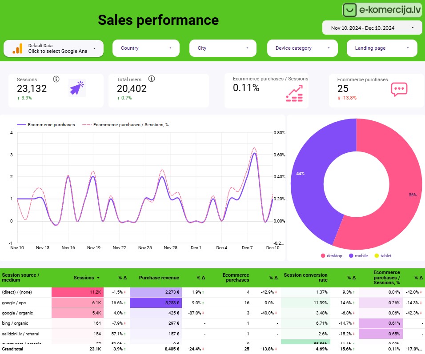The height and width of the screenshot is (354, 425).
Task: Click the Total users info icon
Action: [x=152, y=79]
